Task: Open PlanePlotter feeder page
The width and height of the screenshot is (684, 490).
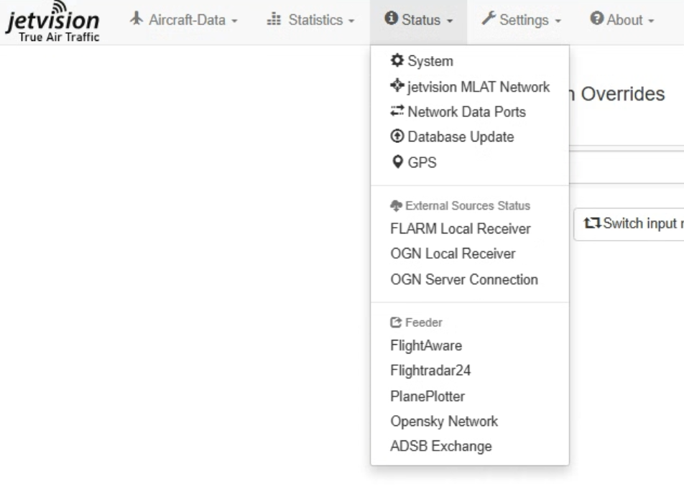Action: pos(427,396)
